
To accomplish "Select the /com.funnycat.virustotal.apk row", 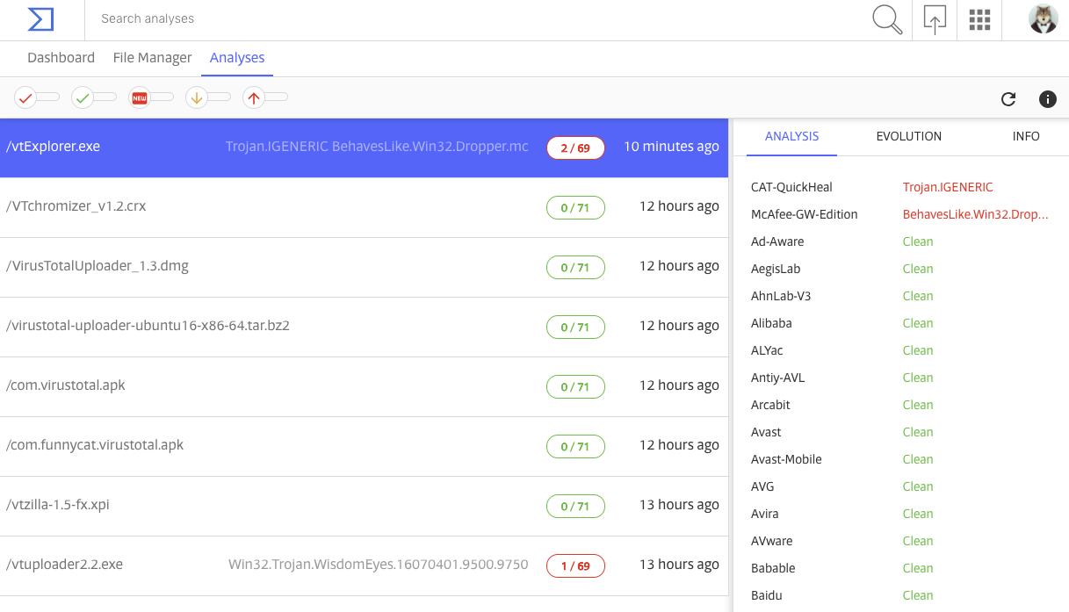I will tap(365, 446).
